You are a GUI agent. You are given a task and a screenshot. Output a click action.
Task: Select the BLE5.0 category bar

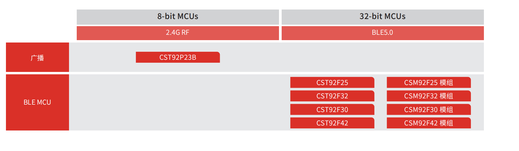tap(382, 33)
